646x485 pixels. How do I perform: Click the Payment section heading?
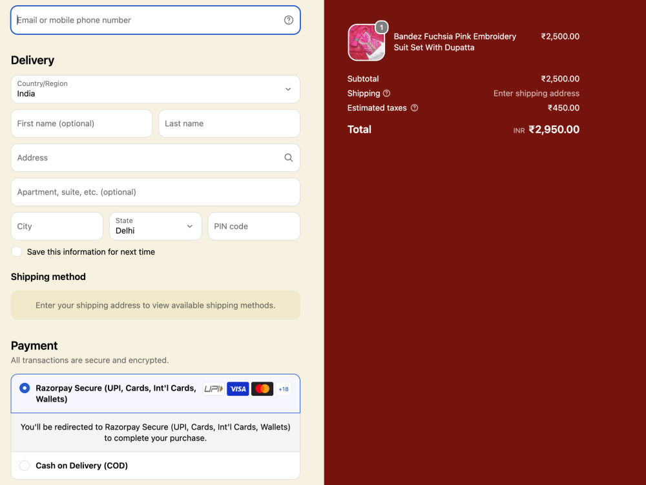click(x=34, y=345)
